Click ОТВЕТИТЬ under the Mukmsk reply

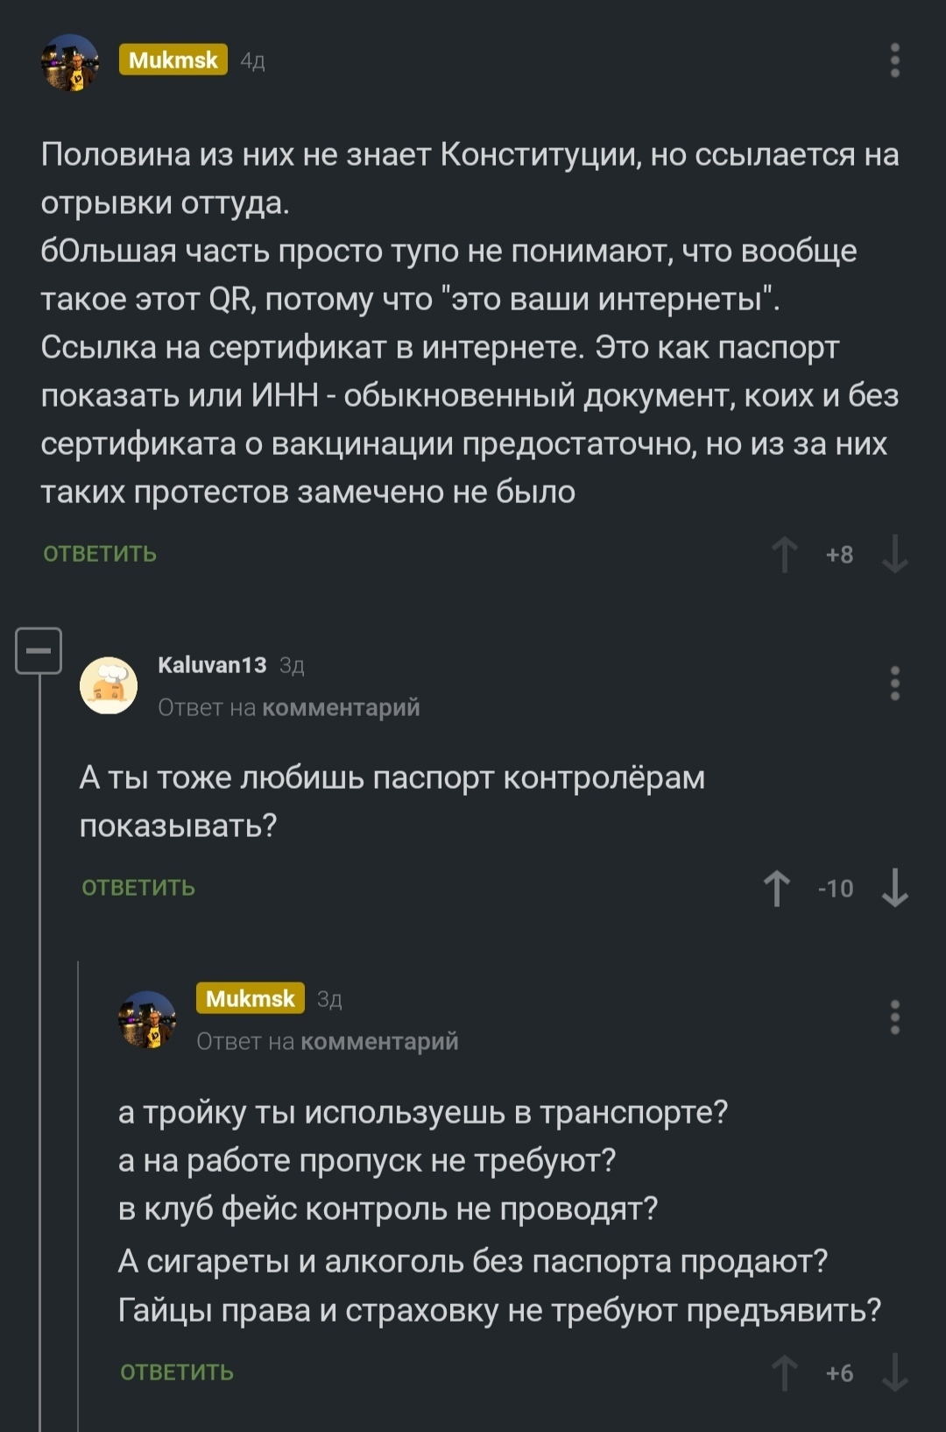tap(177, 1372)
